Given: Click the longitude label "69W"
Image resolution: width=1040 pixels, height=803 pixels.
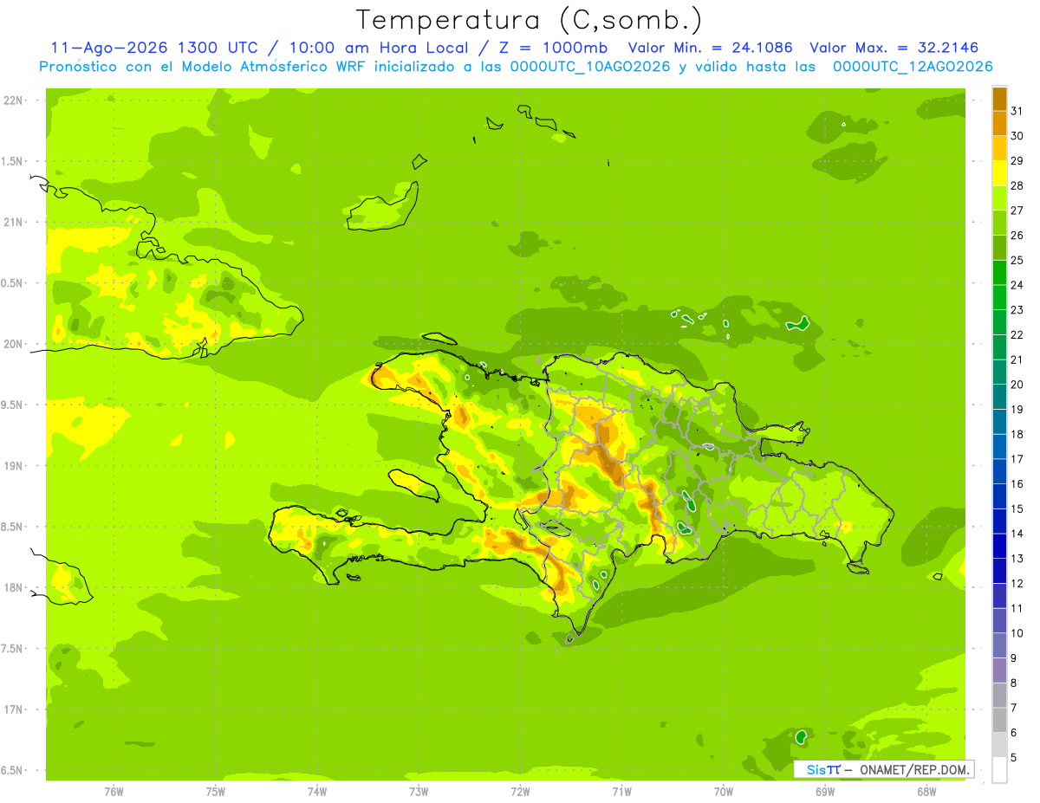Looking at the screenshot, I should click(x=825, y=792).
